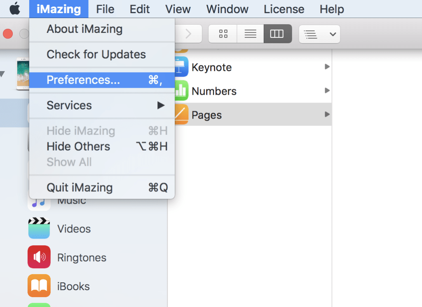Select Check for Updates

[96, 54]
